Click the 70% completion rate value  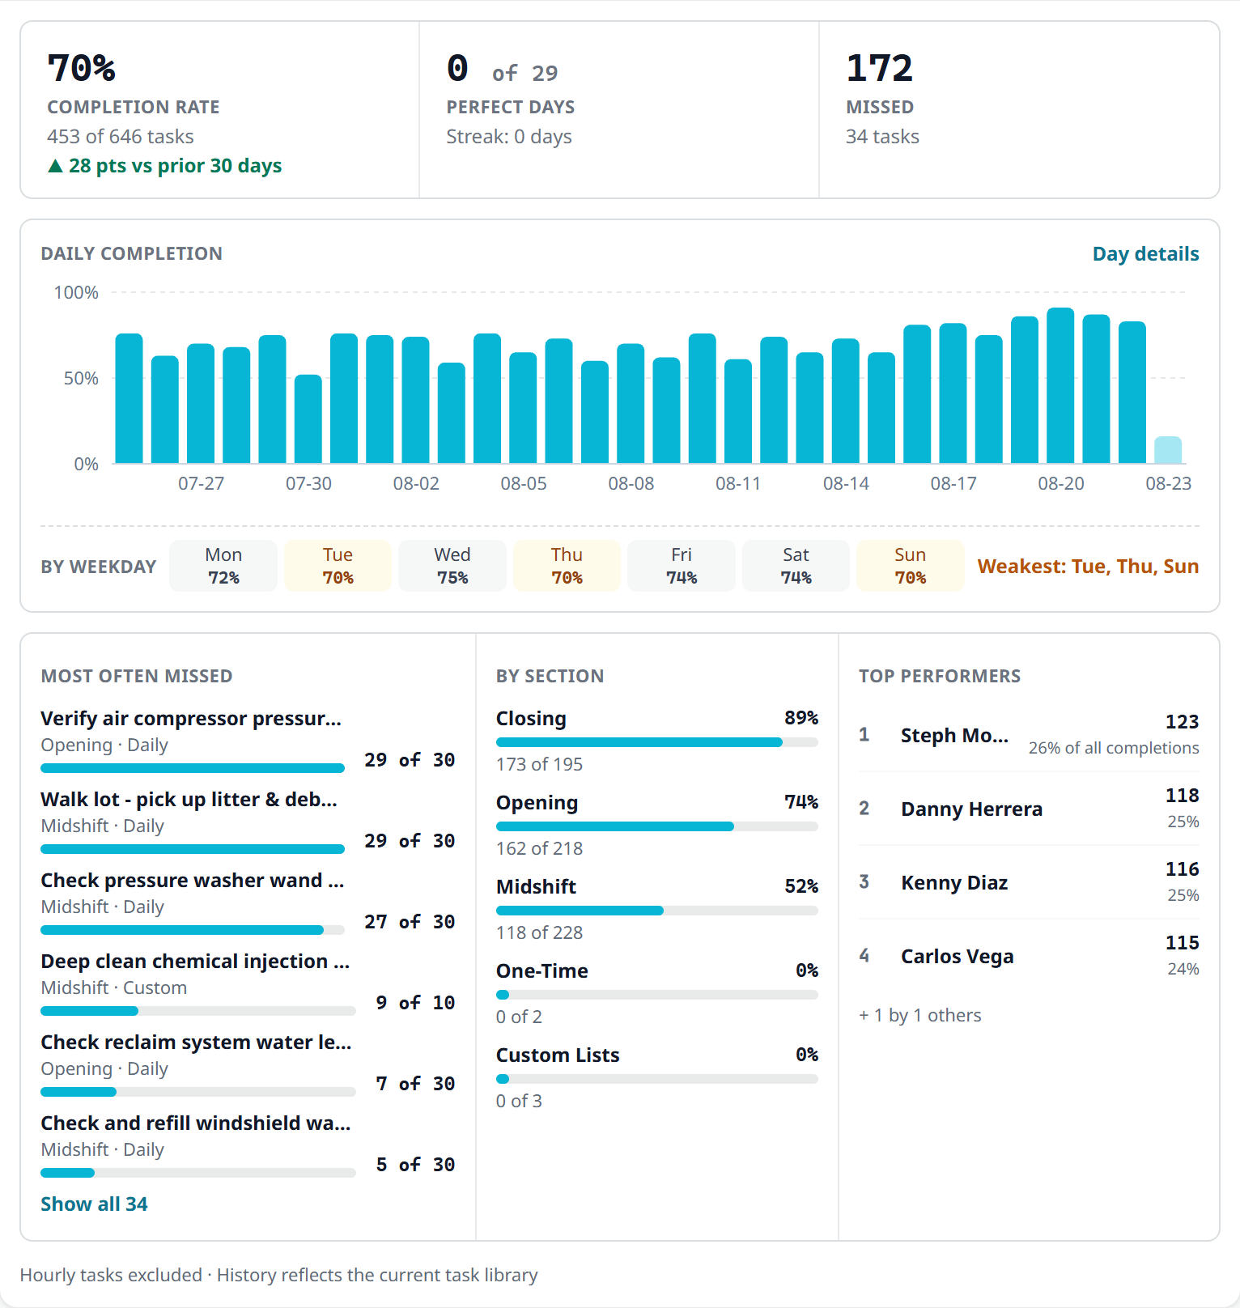tap(82, 68)
